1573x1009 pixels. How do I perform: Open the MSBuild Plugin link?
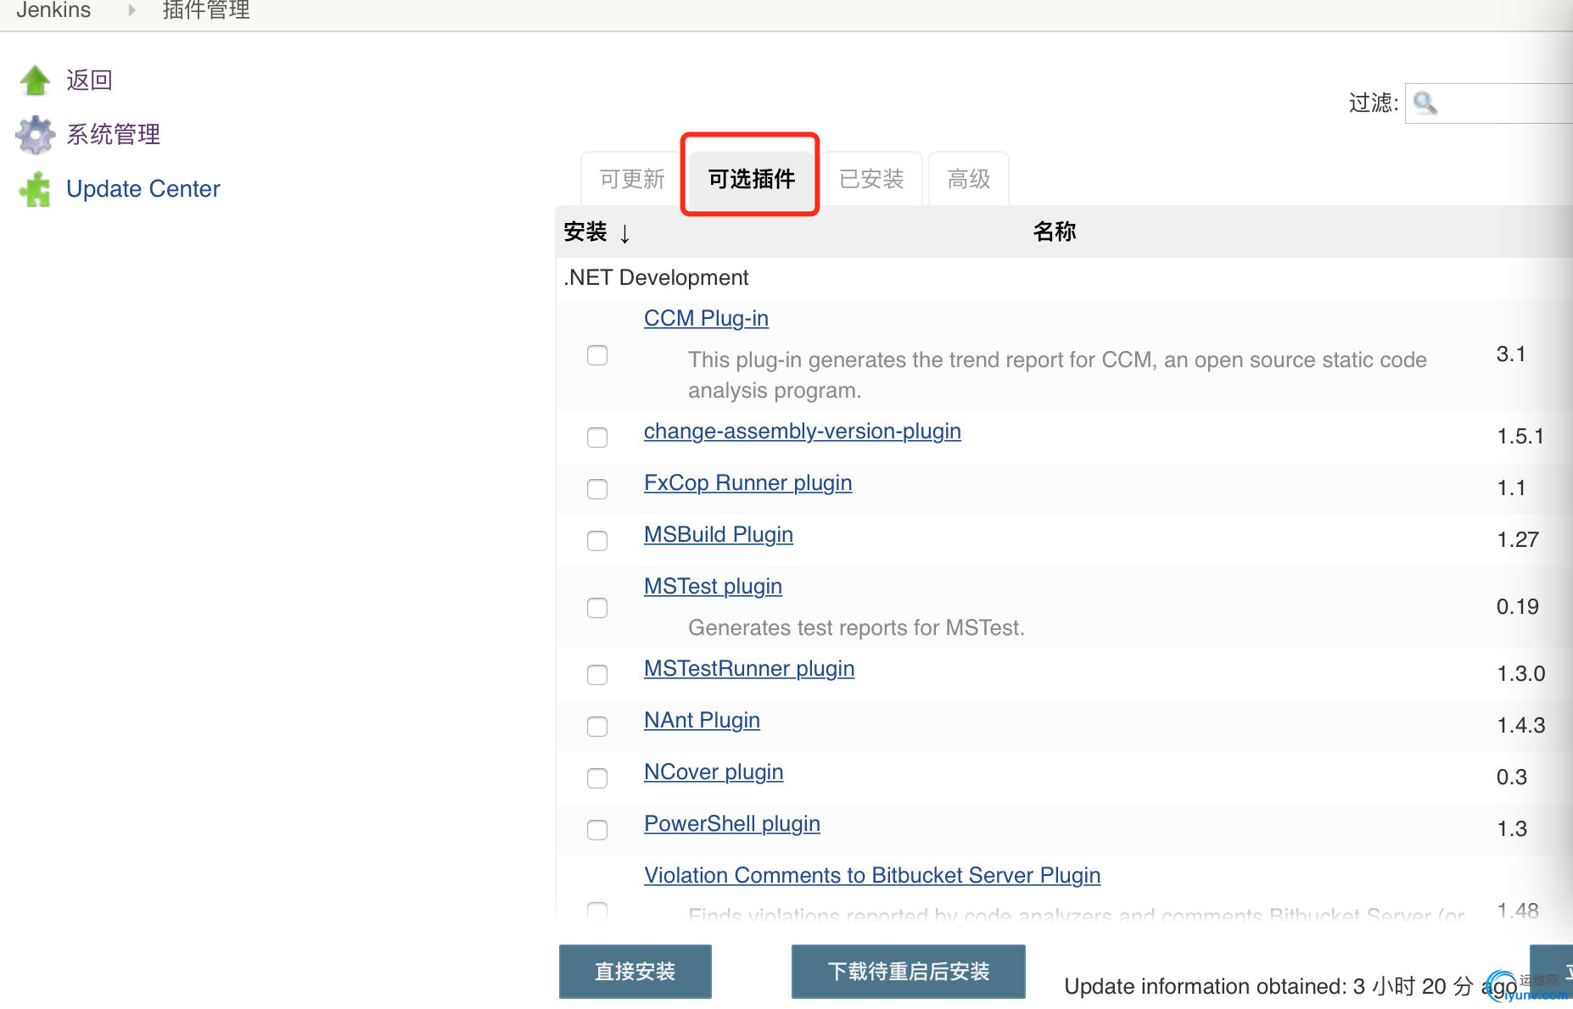pos(719,535)
